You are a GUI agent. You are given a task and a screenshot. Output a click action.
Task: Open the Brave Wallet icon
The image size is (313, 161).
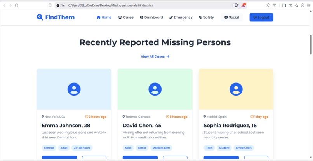pos(290,5)
